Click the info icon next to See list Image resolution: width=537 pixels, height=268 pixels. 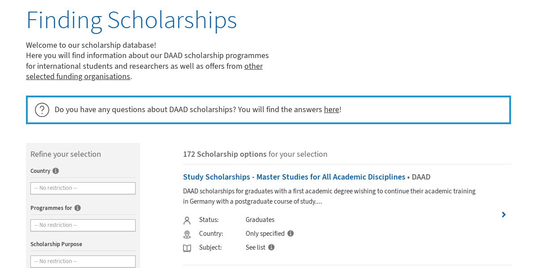pyautogui.click(x=271, y=247)
